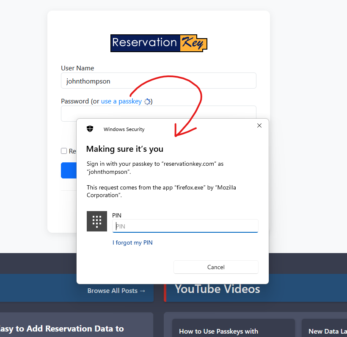Click the Windows Security shield icon
Image resolution: width=347 pixels, height=337 pixels.
90,129
